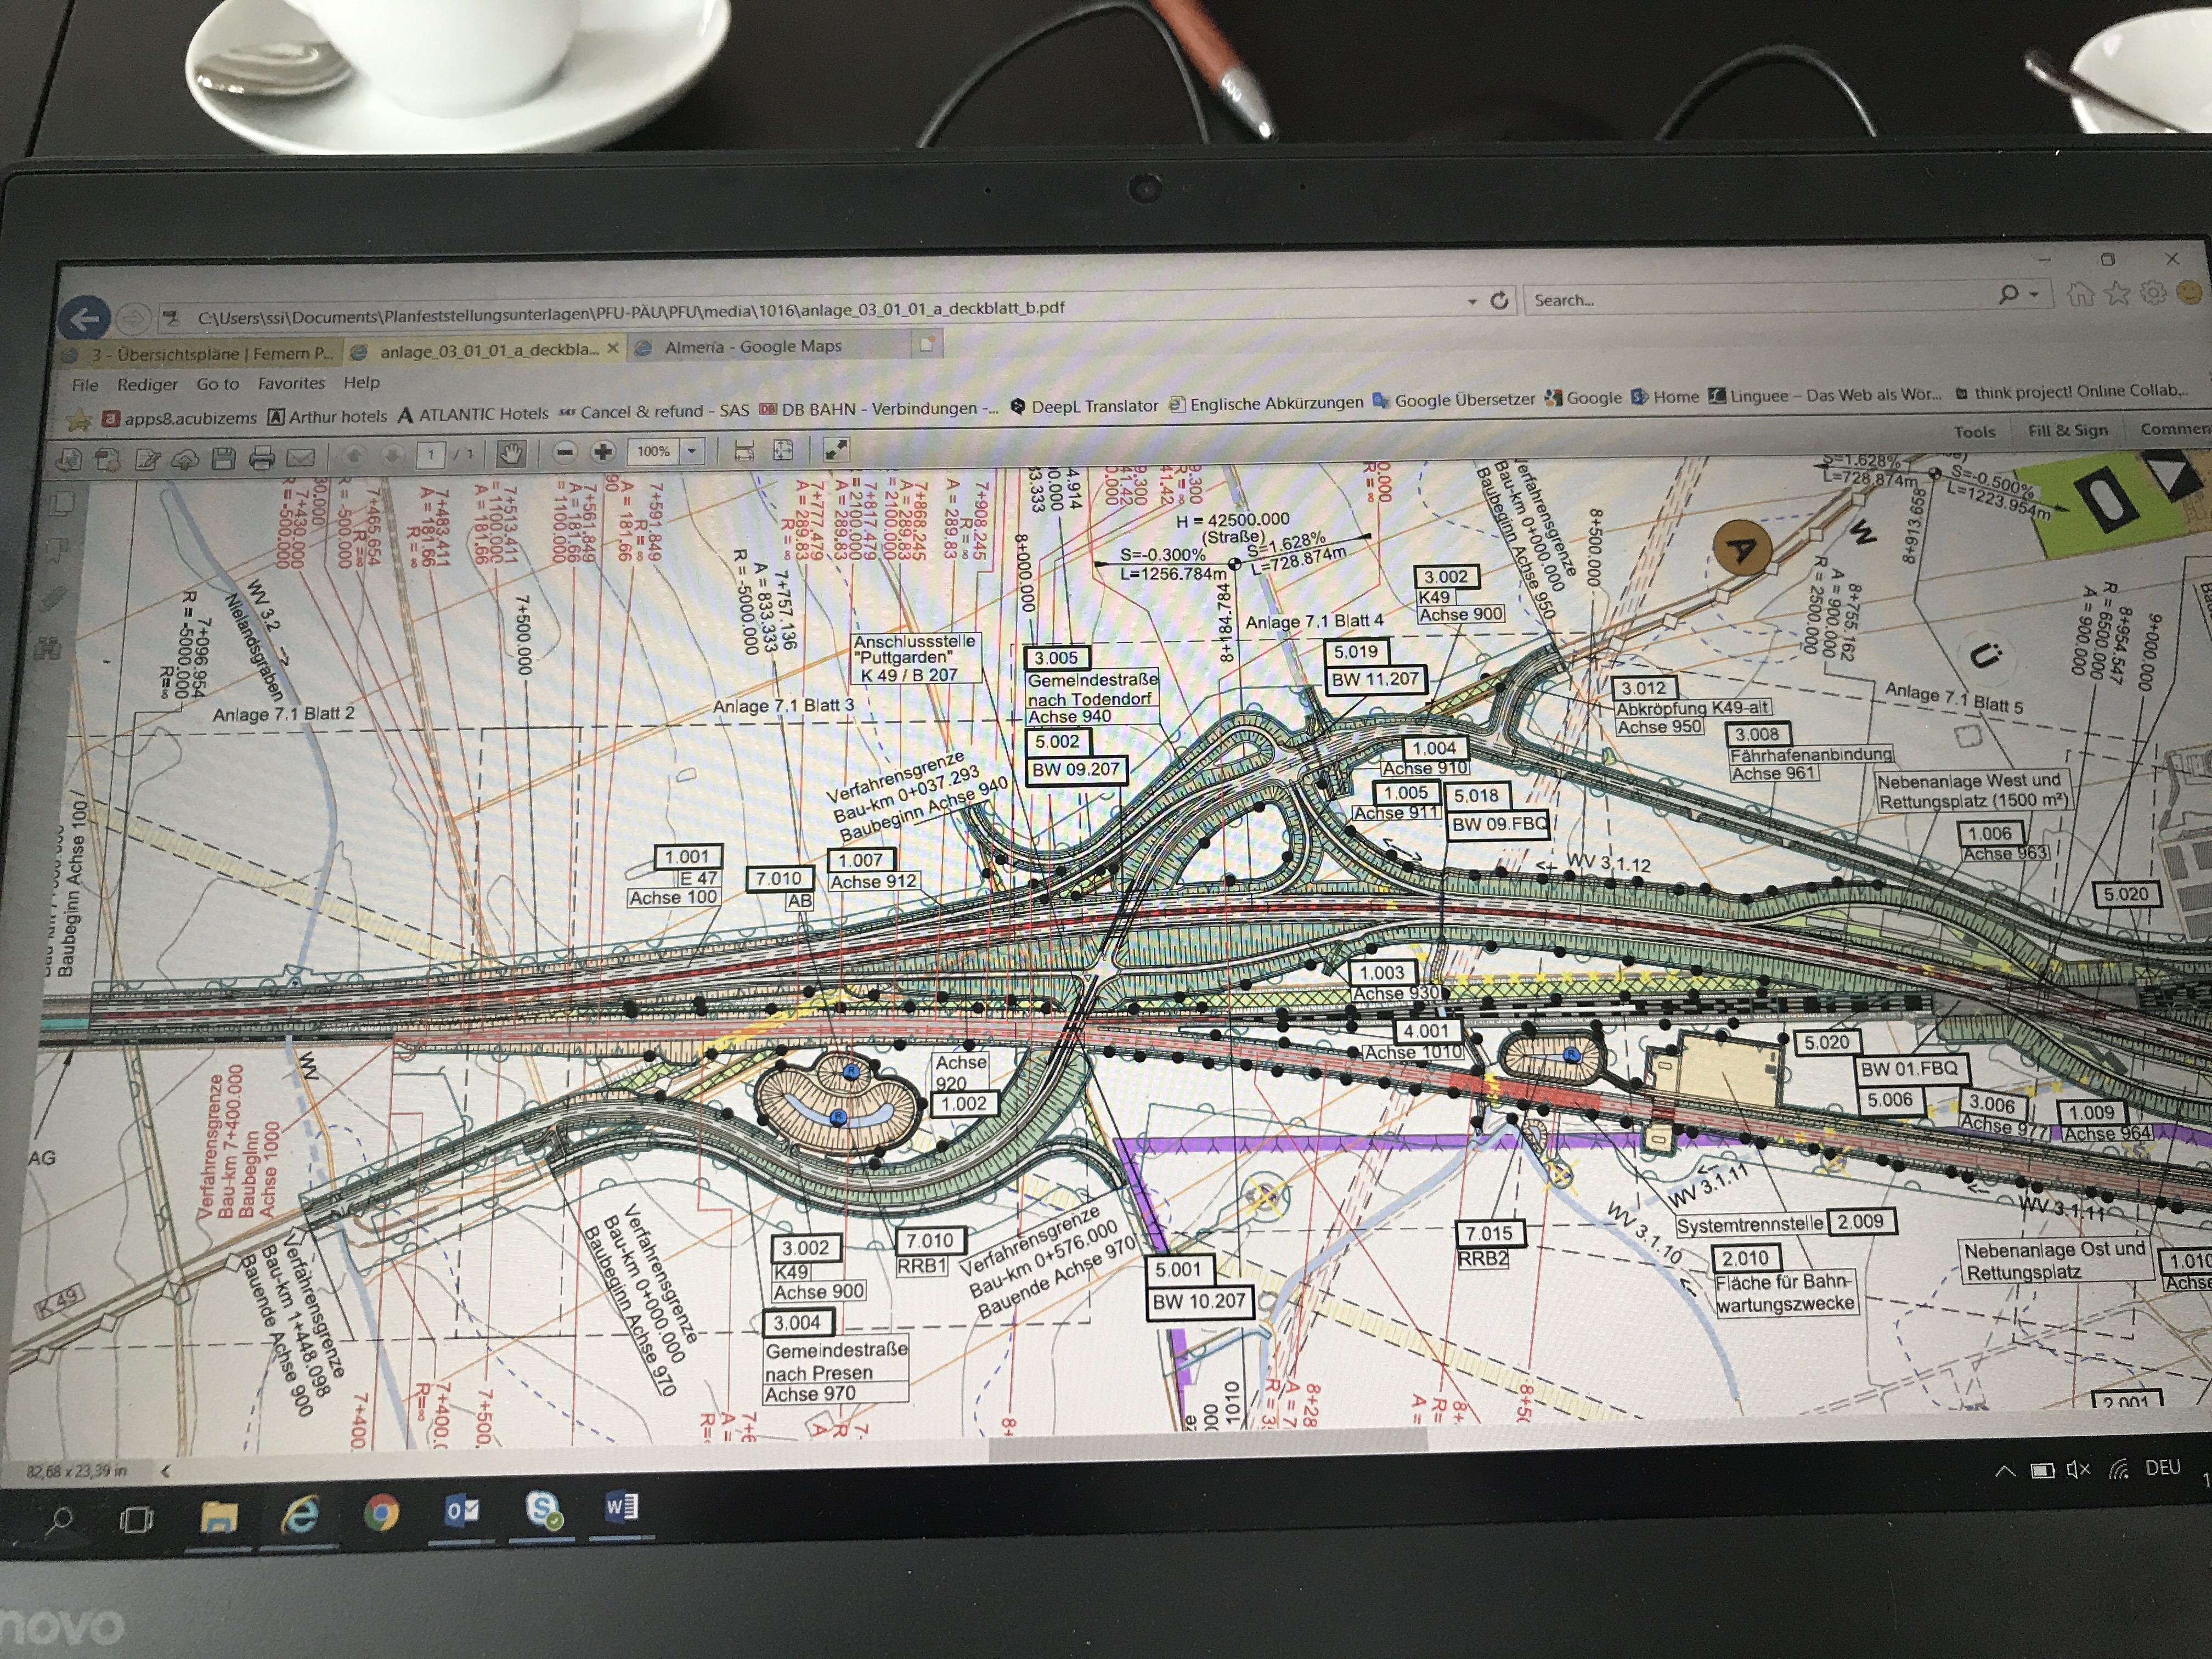
Task: Switch to full screen read mode
Action: point(836,450)
